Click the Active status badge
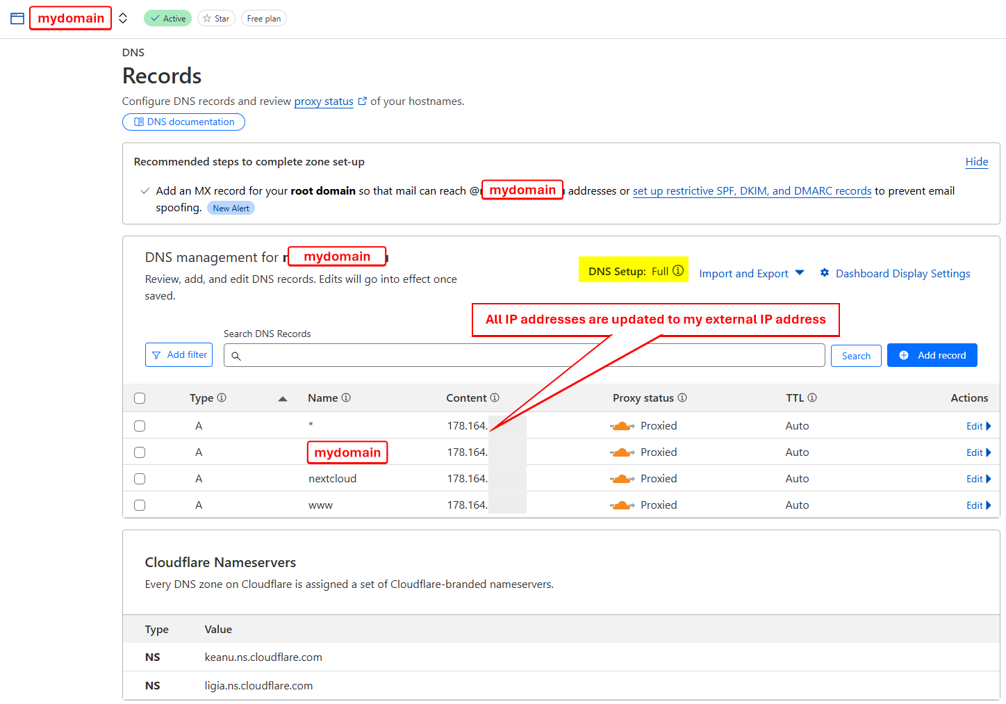This screenshot has height=704, width=1006. coord(167,19)
